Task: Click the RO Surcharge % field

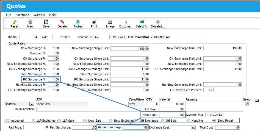Action: tap(54, 79)
